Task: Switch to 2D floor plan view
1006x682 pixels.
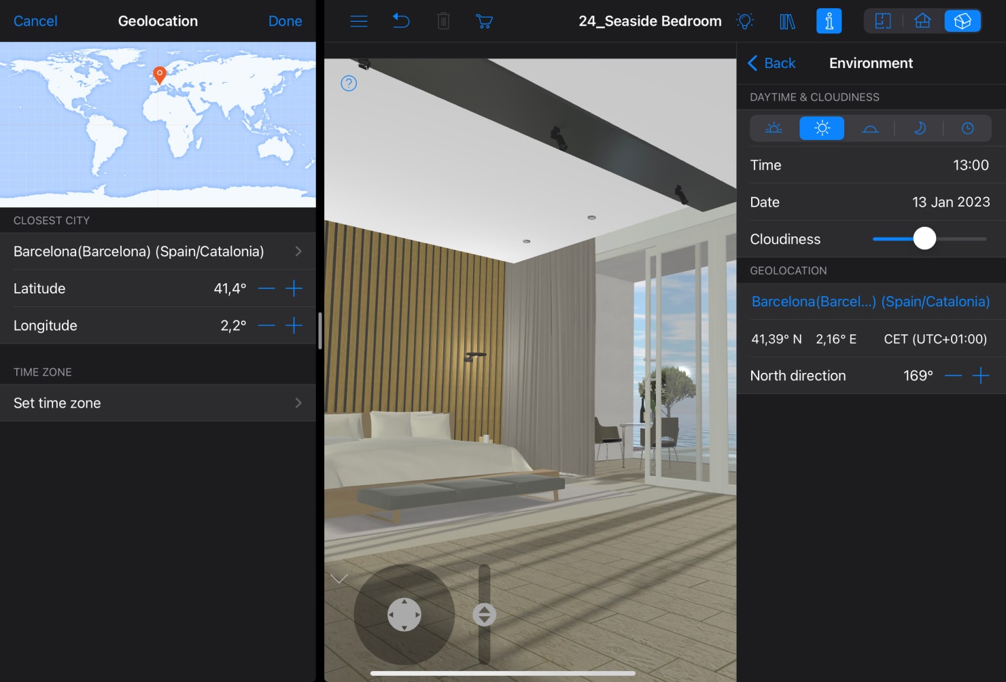Action: [882, 20]
